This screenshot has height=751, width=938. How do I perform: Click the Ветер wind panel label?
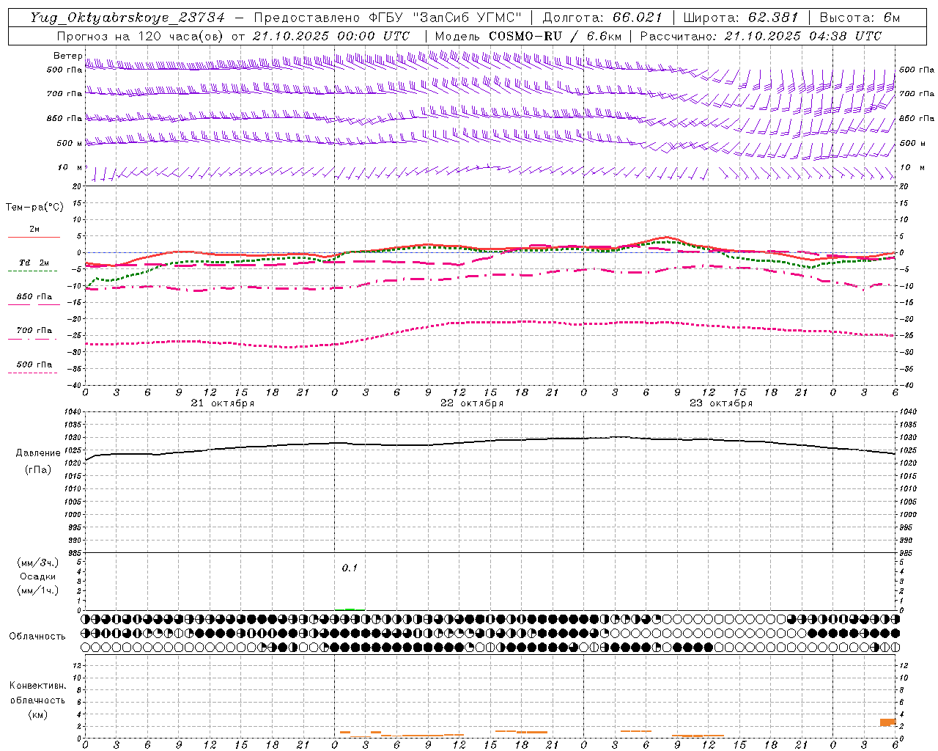pyautogui.click(x=67, y=56)
